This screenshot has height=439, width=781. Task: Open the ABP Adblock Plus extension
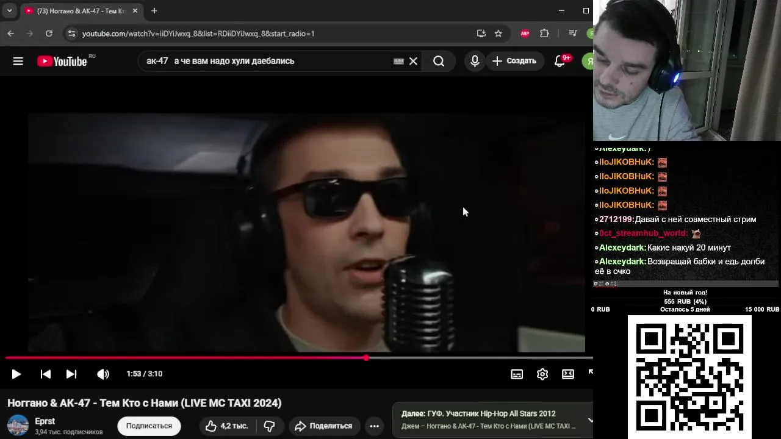coord(525,34)
